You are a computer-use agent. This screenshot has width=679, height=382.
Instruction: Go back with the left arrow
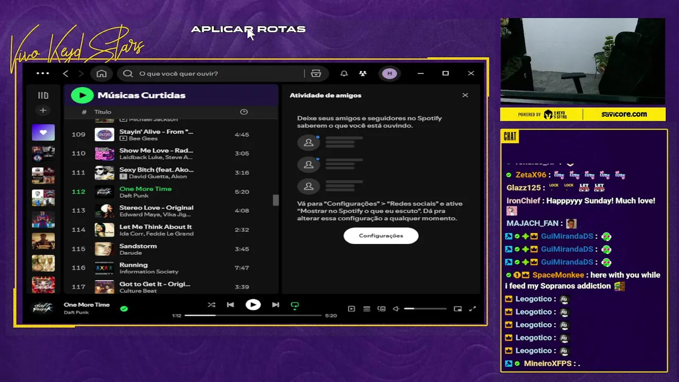[x=66, y=74]
